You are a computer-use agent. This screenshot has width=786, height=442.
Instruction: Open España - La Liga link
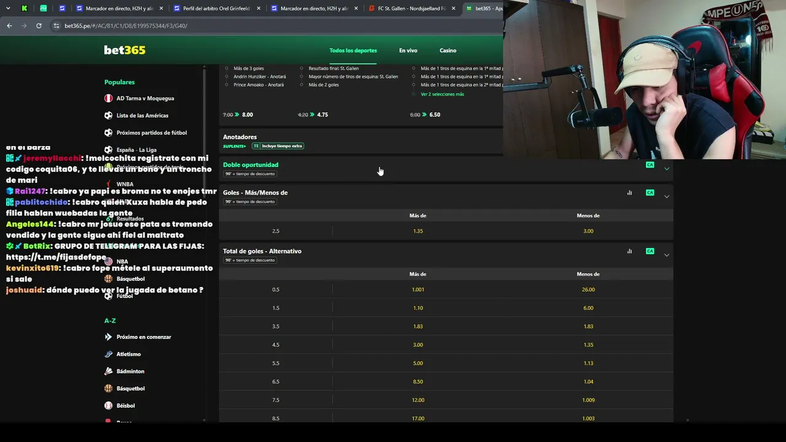tap(136, 150)
